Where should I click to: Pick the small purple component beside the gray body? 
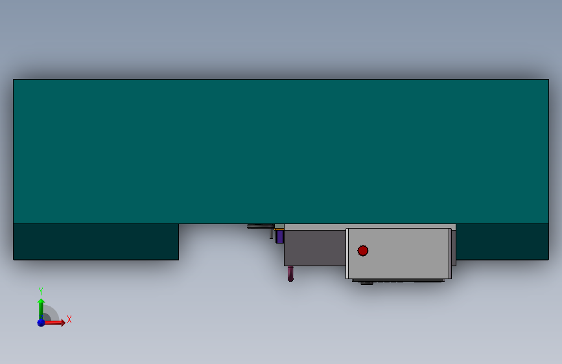click(279, 237)
